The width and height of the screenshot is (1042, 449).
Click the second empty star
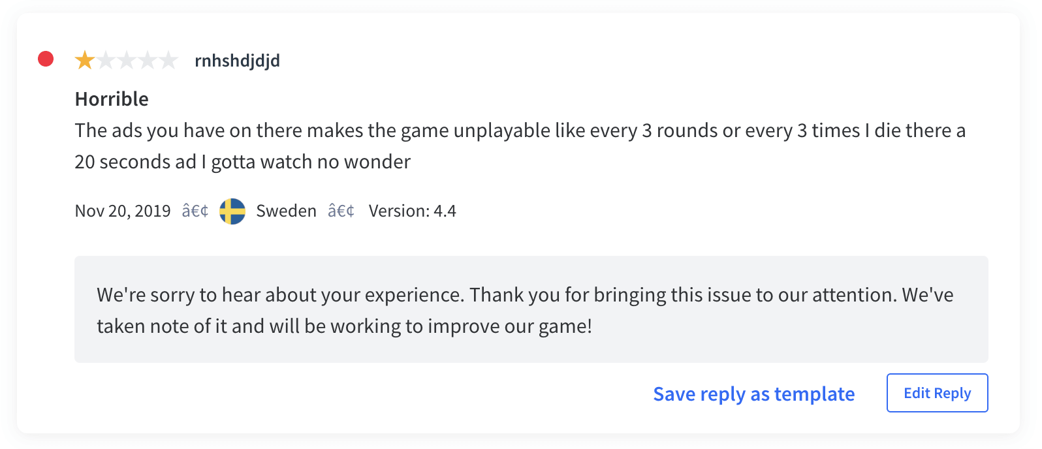point(106,60)
